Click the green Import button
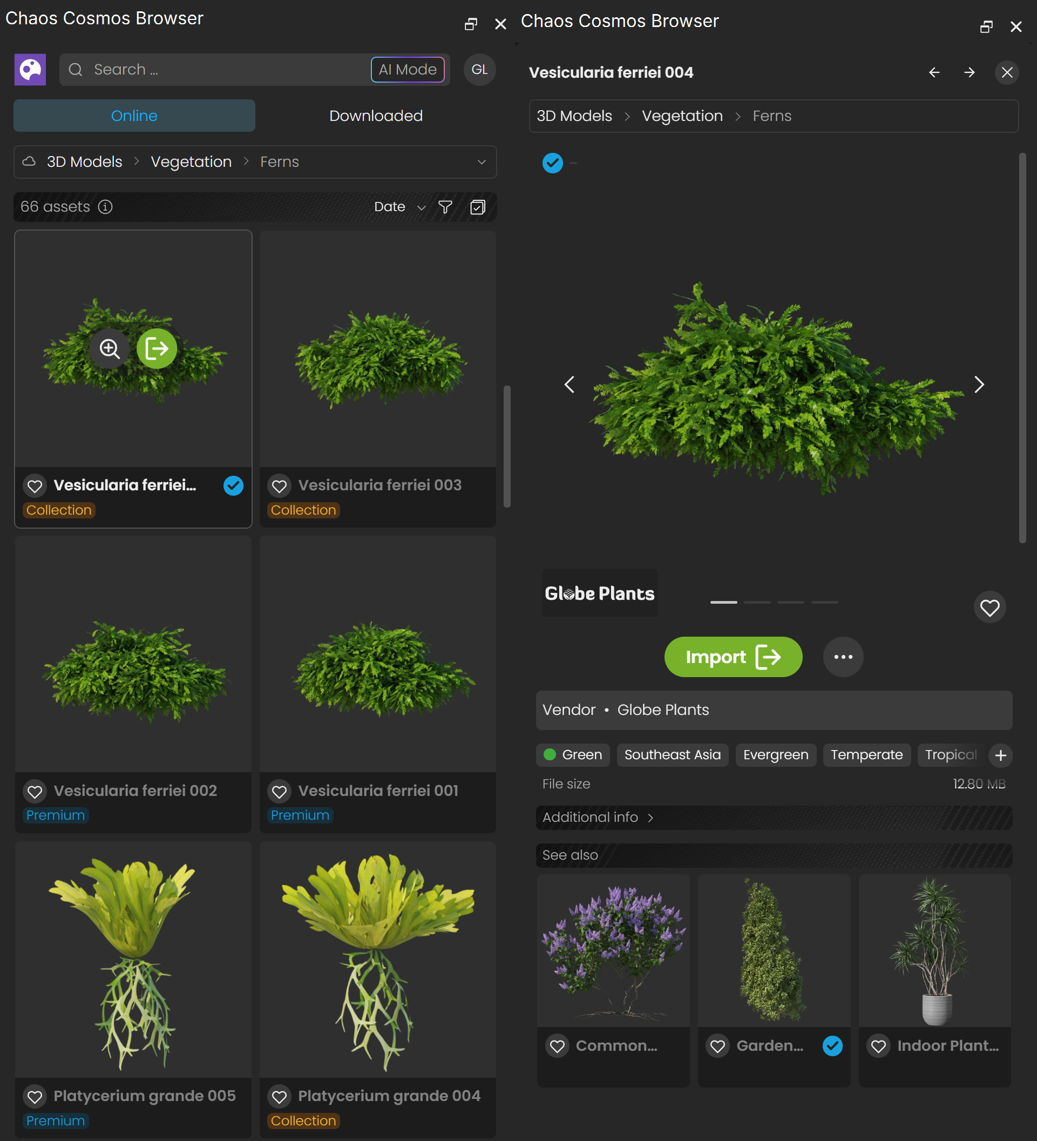The width and height of the screenshot is (1037, 1141). tap(733, 657)
